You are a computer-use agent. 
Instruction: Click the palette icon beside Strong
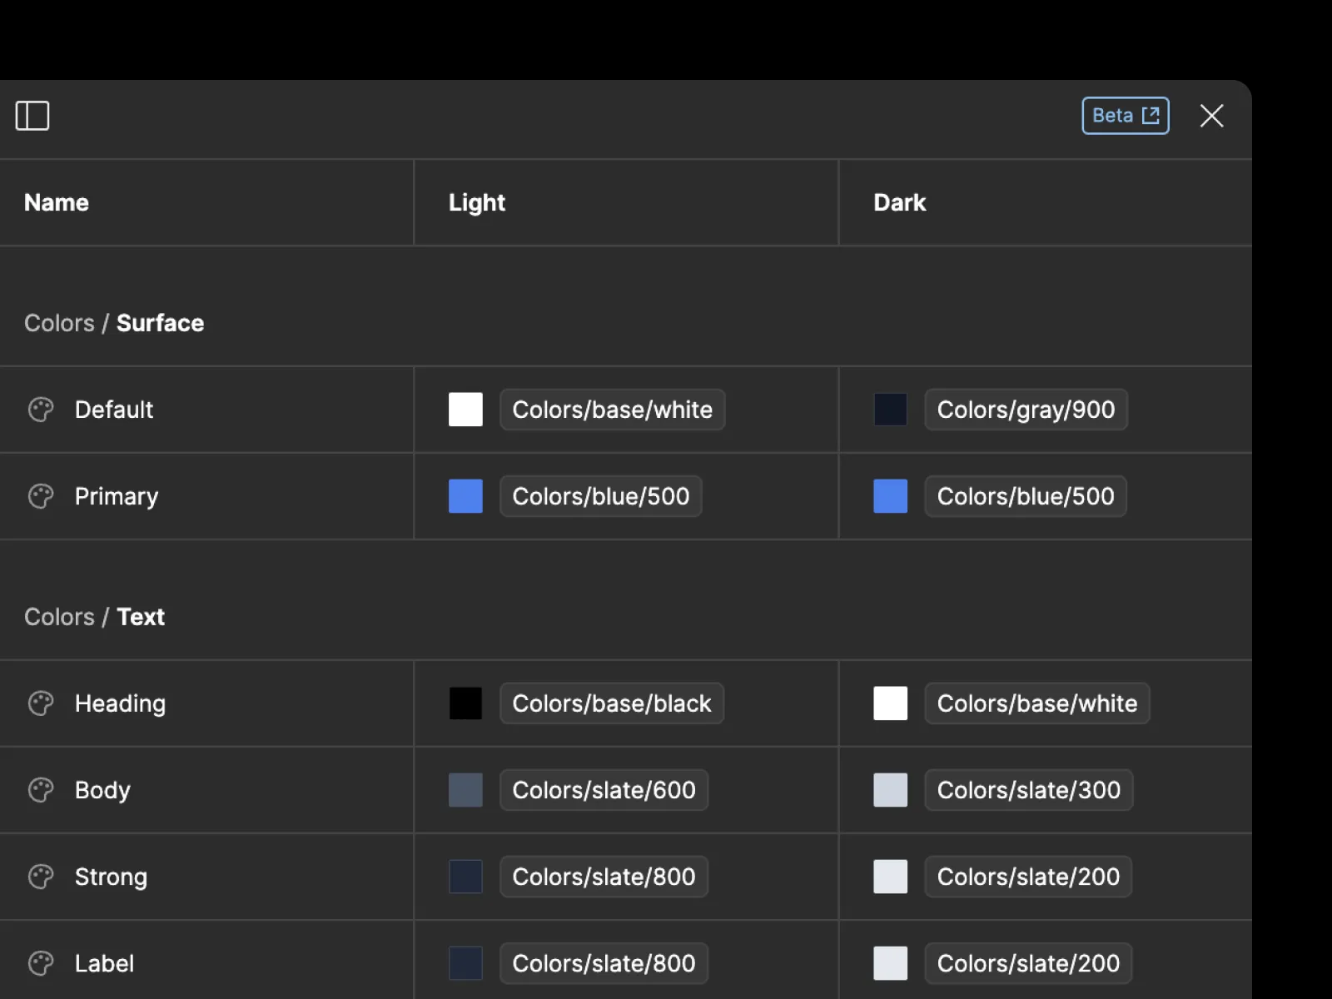[41, 877]
